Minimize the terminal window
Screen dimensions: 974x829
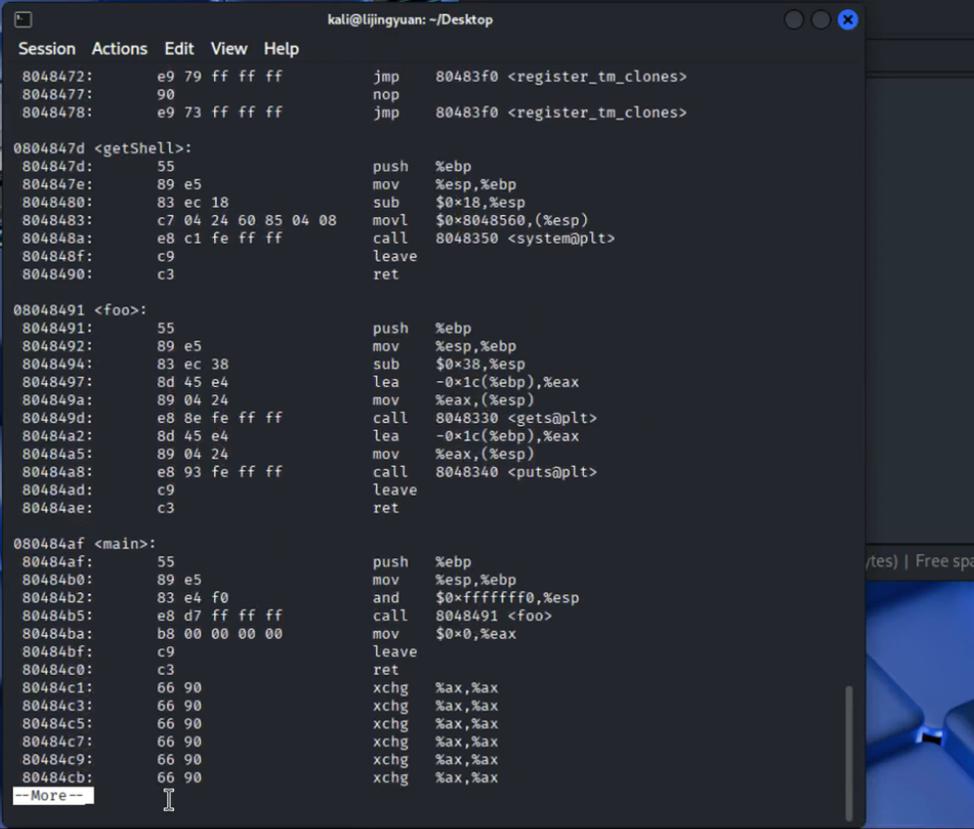(794, 20)
